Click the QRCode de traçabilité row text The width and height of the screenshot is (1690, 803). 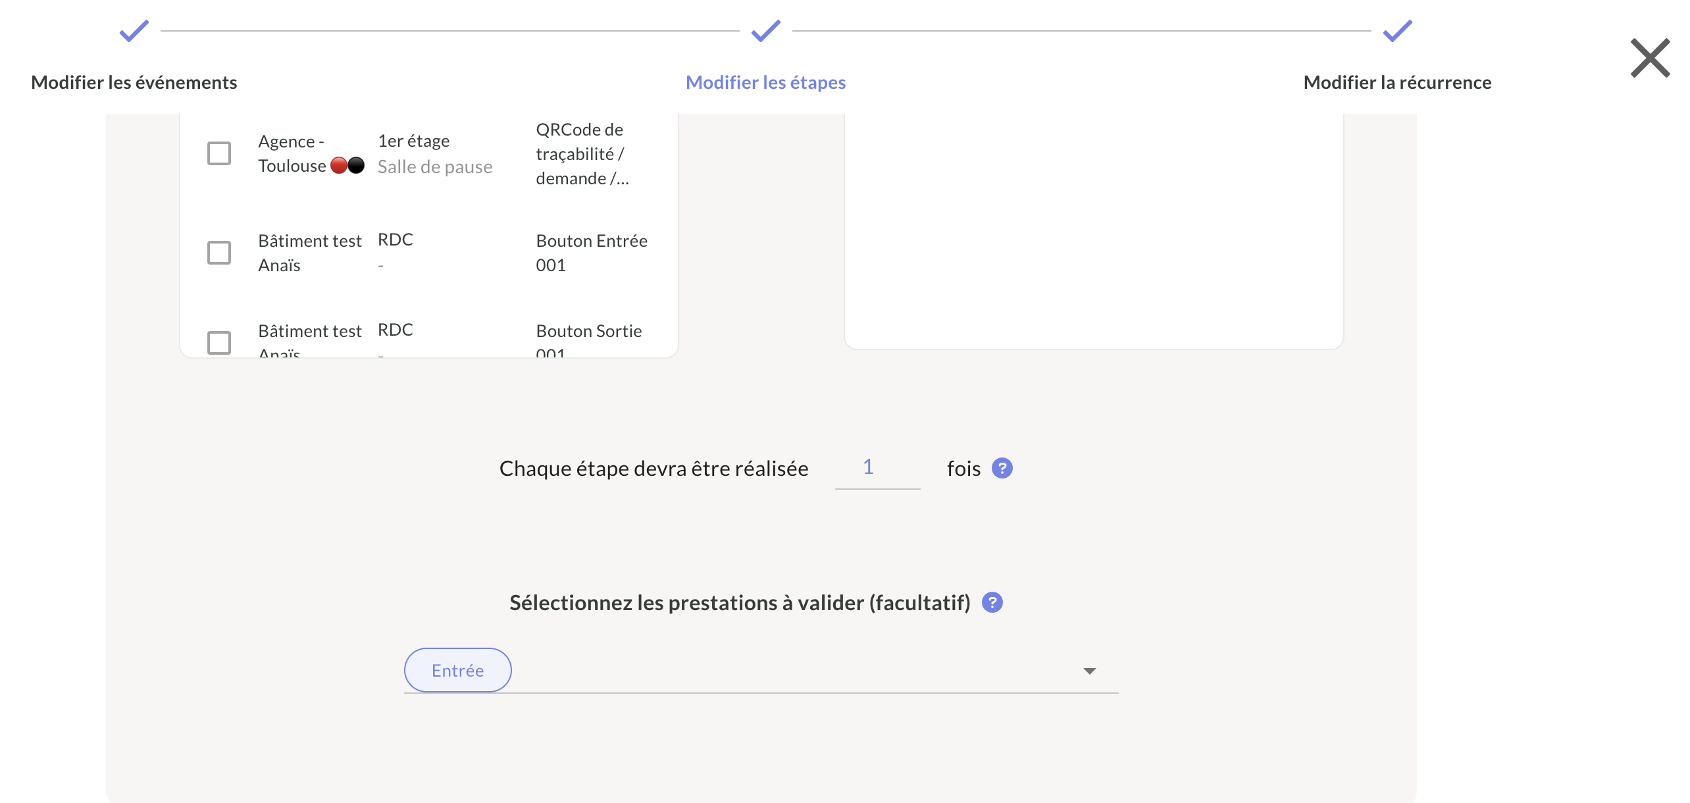[x=582, y=154]
